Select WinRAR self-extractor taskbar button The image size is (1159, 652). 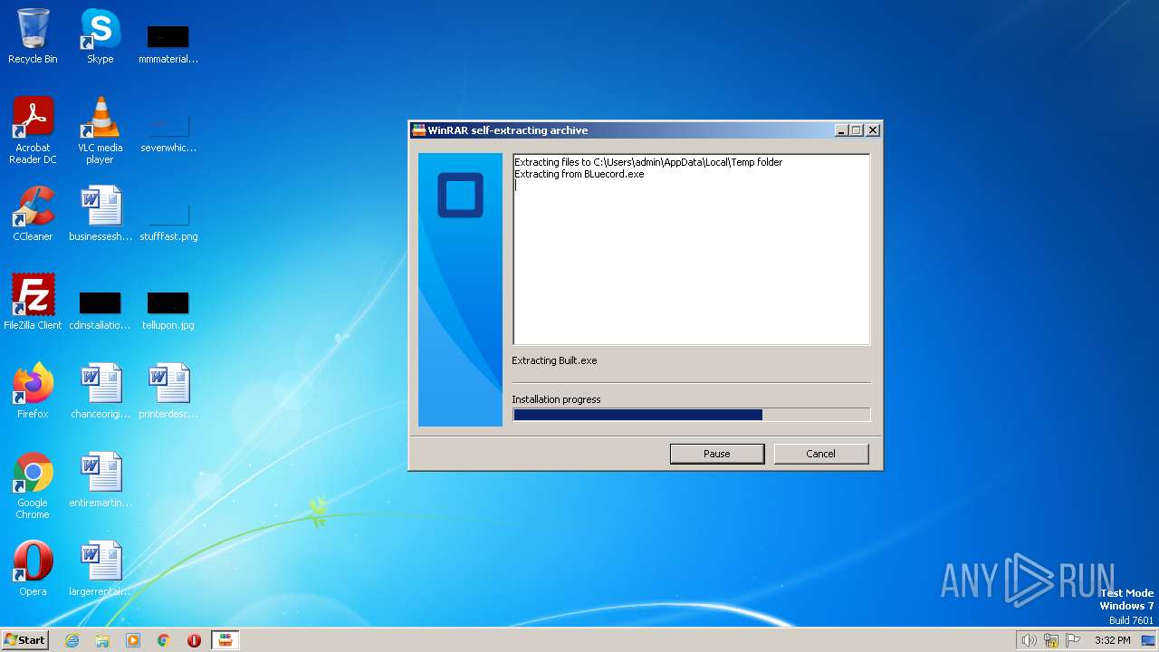(x=225, y=640)
